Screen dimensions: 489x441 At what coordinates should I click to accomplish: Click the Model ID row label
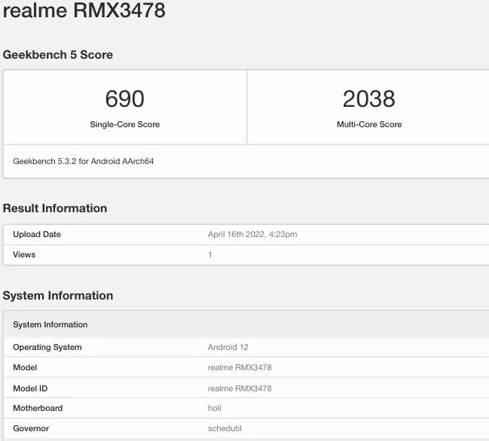click(x=30, y=388)
